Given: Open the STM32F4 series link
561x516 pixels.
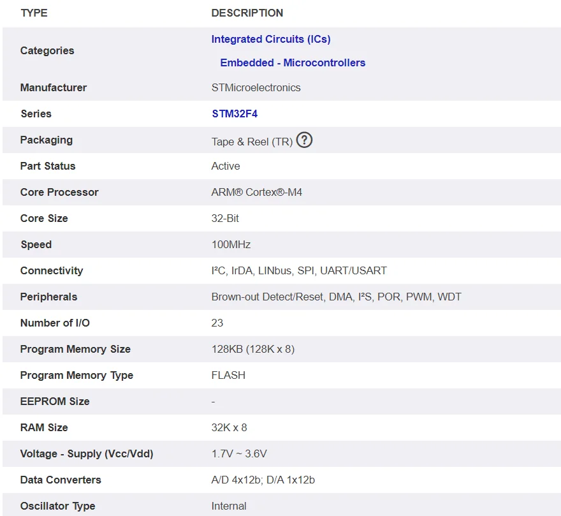Looking at the screenshot, I should [235, 114].
